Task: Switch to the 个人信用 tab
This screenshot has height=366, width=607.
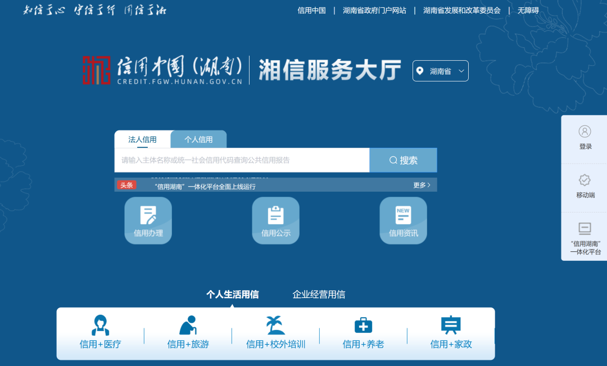Action: pyautogui.click(x=198, y=139)
